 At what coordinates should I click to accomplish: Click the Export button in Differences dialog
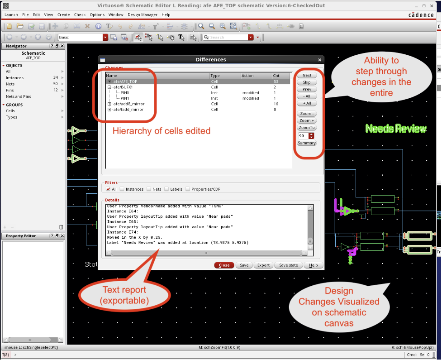(263, 265)
